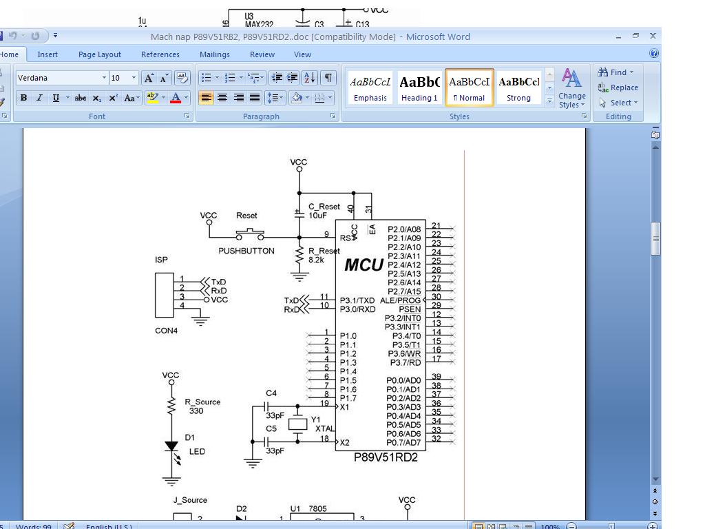
Task: Toggle show paragraph marks
Action: [x=328, y=78]
